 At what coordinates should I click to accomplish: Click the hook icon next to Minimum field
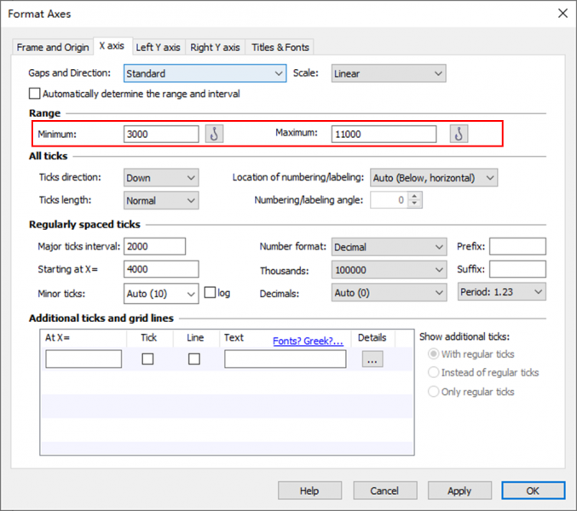pyautogui.click(x=215, y=134)
